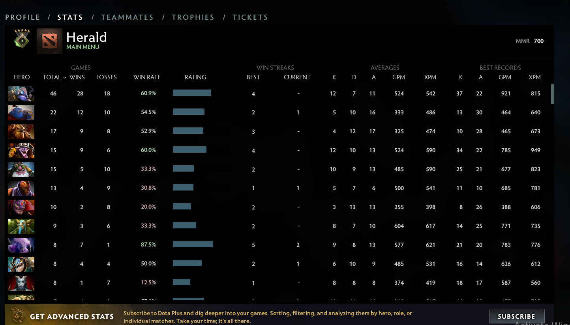Screen dimensions: 570x325
Task: Switch to the TROPHIES tab
Action: (193, 17)
